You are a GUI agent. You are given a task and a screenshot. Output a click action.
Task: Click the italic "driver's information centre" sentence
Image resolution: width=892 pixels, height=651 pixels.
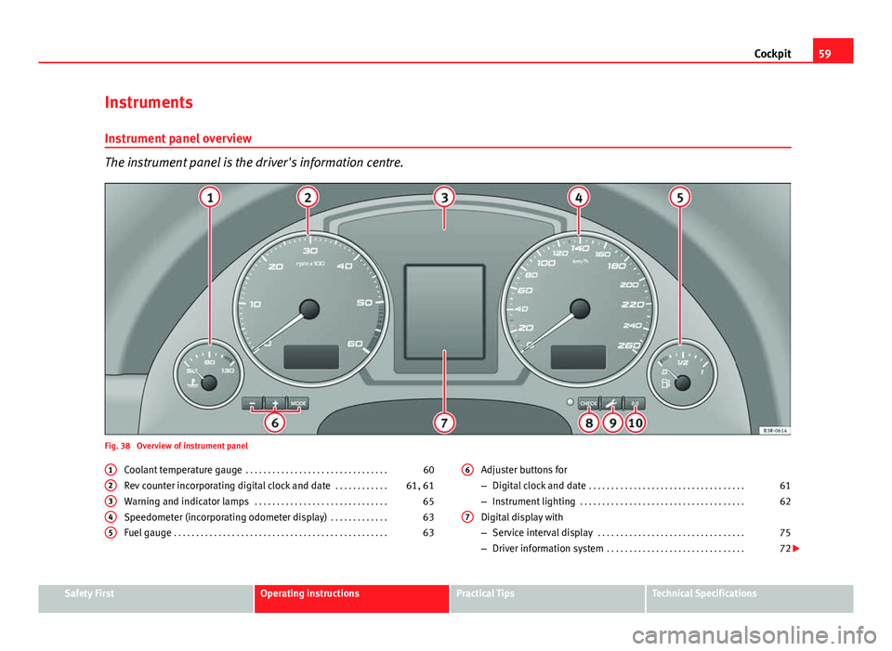point(254,163)
